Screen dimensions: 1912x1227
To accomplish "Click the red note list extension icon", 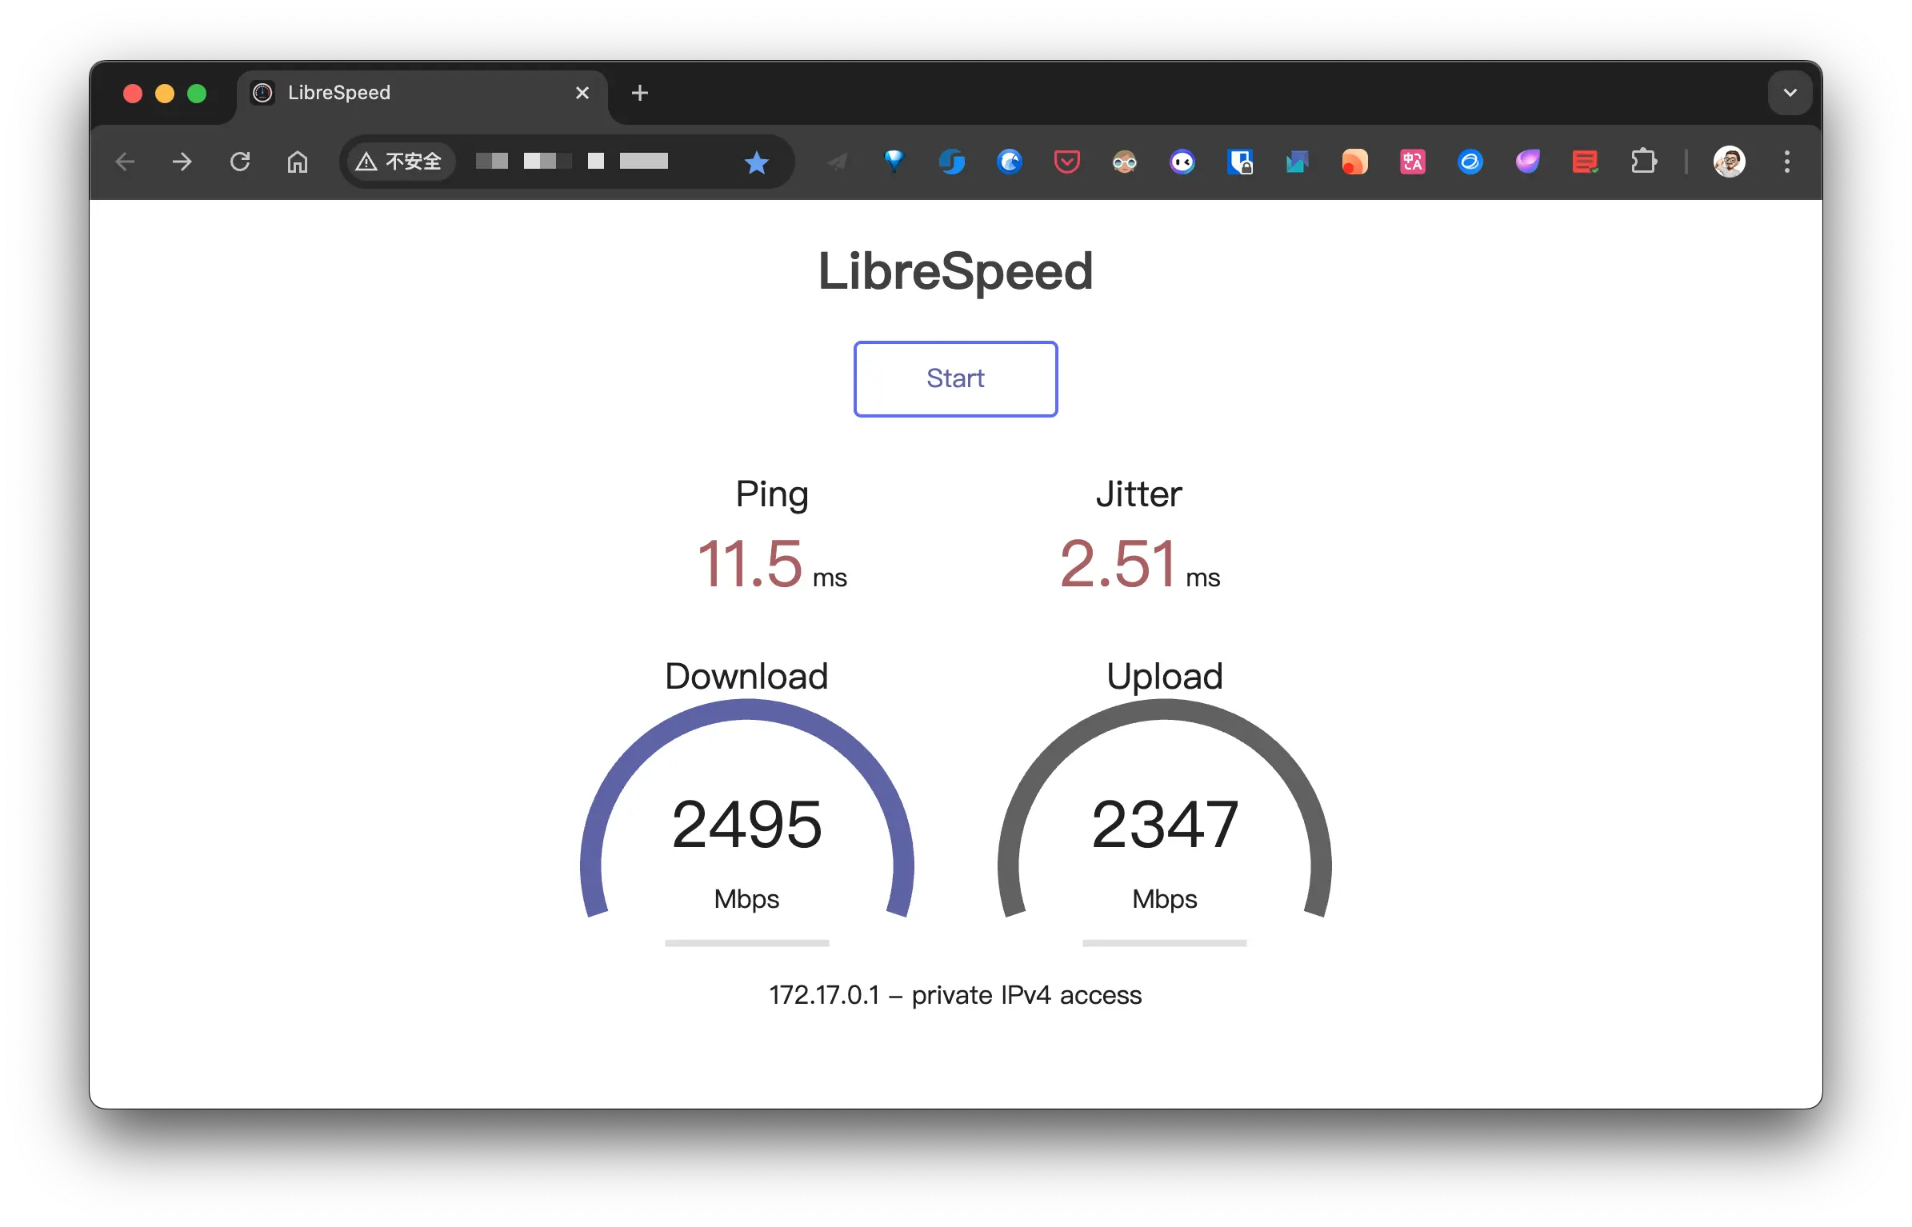I will (1584, 162).
